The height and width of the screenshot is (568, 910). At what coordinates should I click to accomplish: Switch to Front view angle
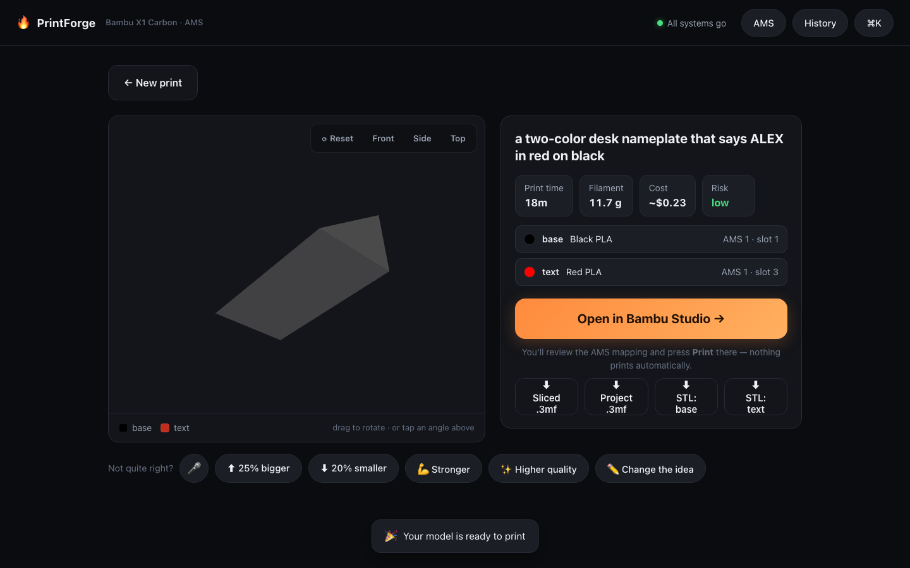[383, 138]
